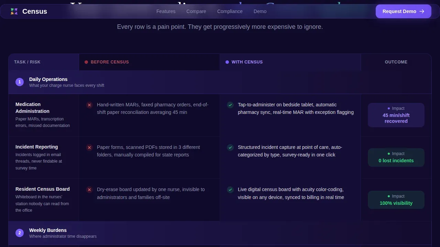This screenshot has height=247, width=440.
Task: Click the red X icon for Medication Administration
Action: [x=89, y=105]
